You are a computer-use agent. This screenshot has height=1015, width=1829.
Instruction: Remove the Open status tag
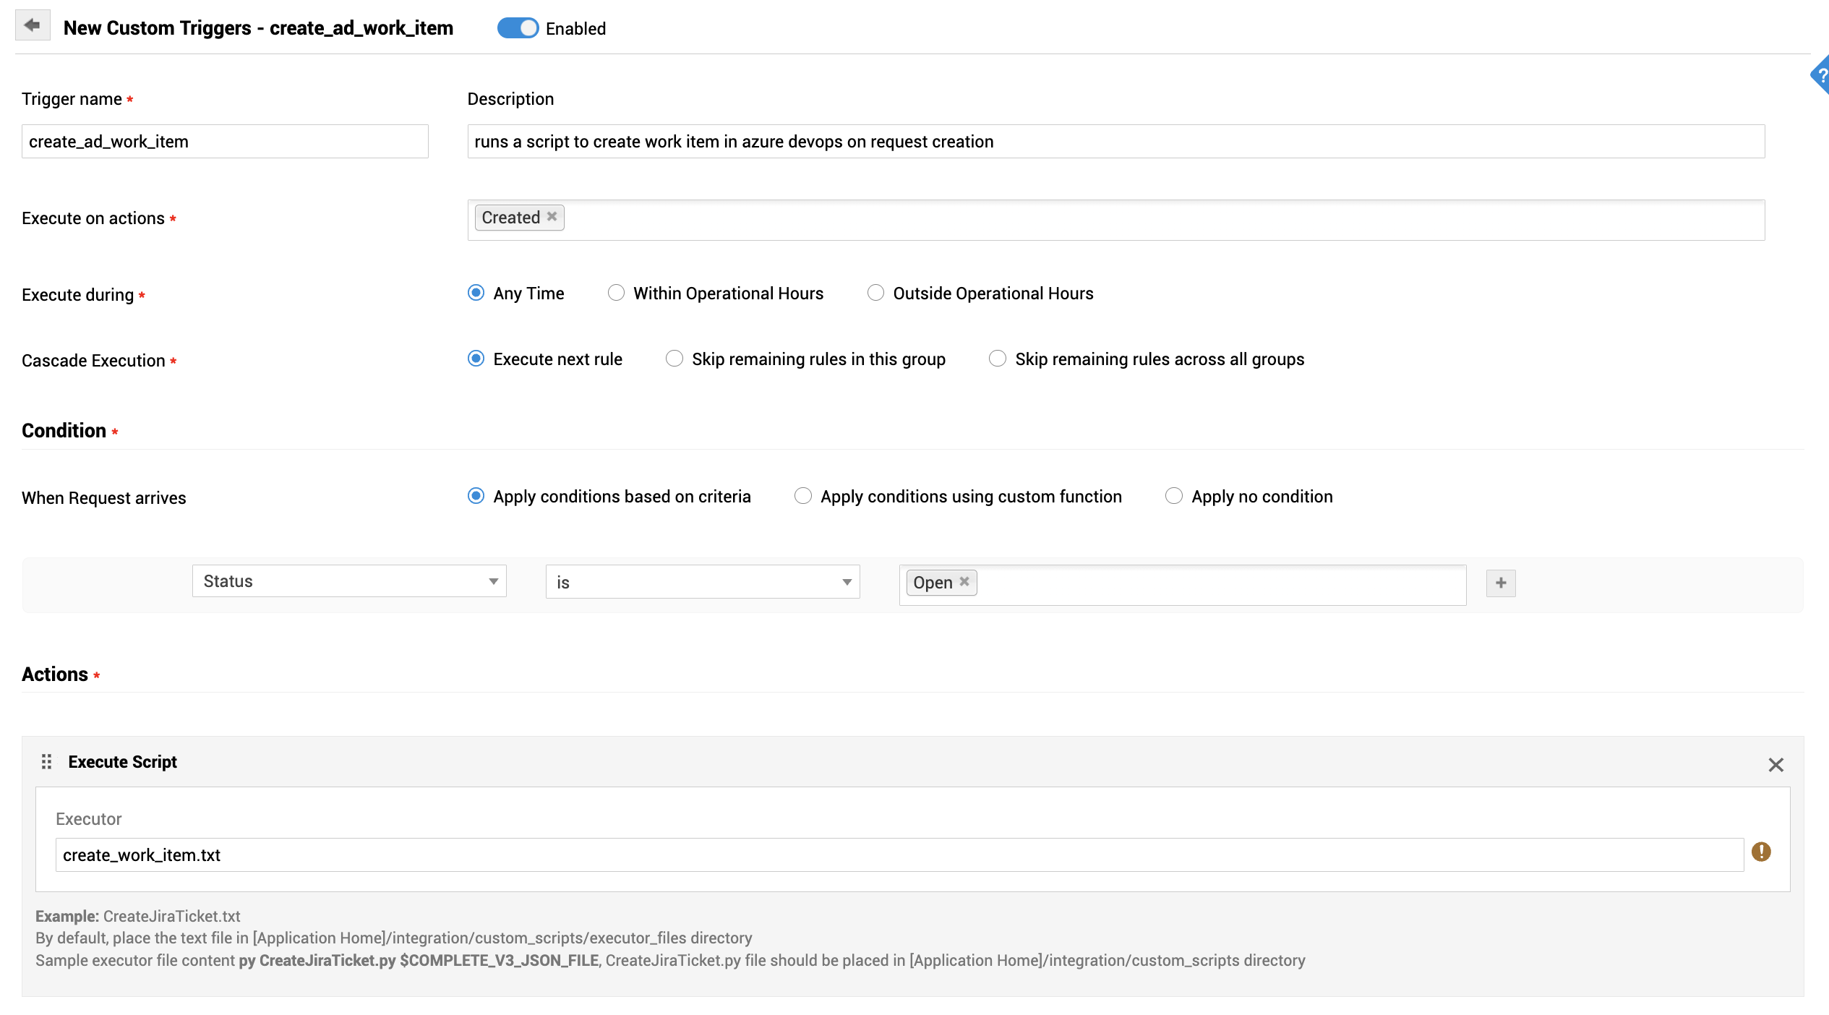964,582
